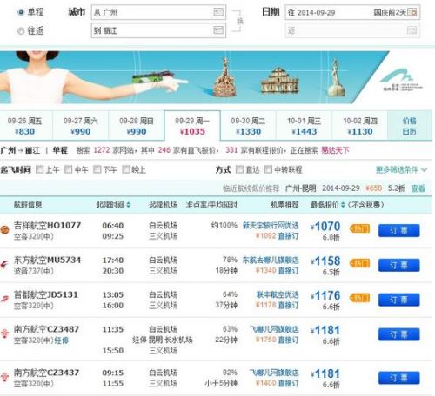
Task: Expand 更多筛选条件 filter options
Action: coord(401,169)
